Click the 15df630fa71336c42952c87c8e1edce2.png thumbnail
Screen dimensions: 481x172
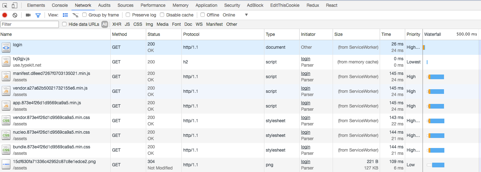6,165
